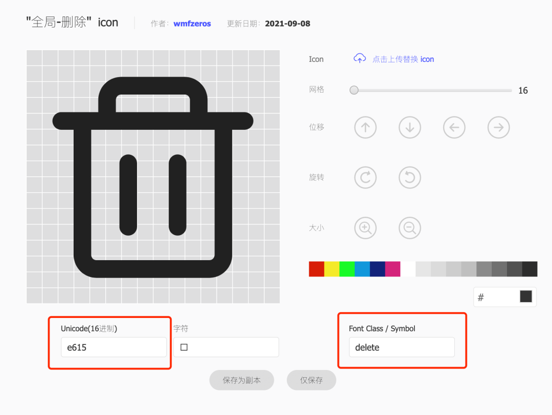Viewport: 552px width, 415px height.
Task: Pick the yellow color swatch
Action: tap(332, 269)
